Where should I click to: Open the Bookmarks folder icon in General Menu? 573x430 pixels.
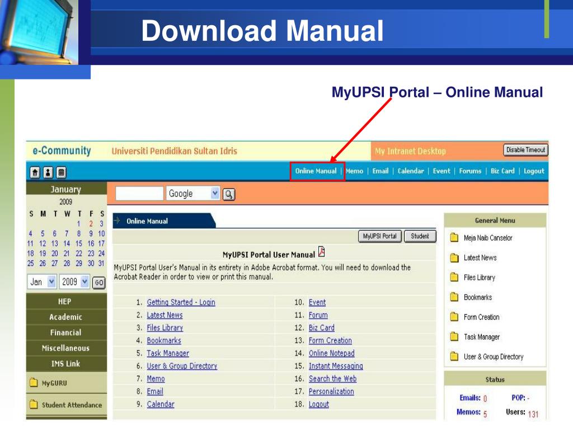(x=454, y=297)
